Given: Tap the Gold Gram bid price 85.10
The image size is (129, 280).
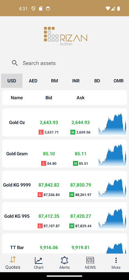Looking at the screenshot, I should coord(49,154).
